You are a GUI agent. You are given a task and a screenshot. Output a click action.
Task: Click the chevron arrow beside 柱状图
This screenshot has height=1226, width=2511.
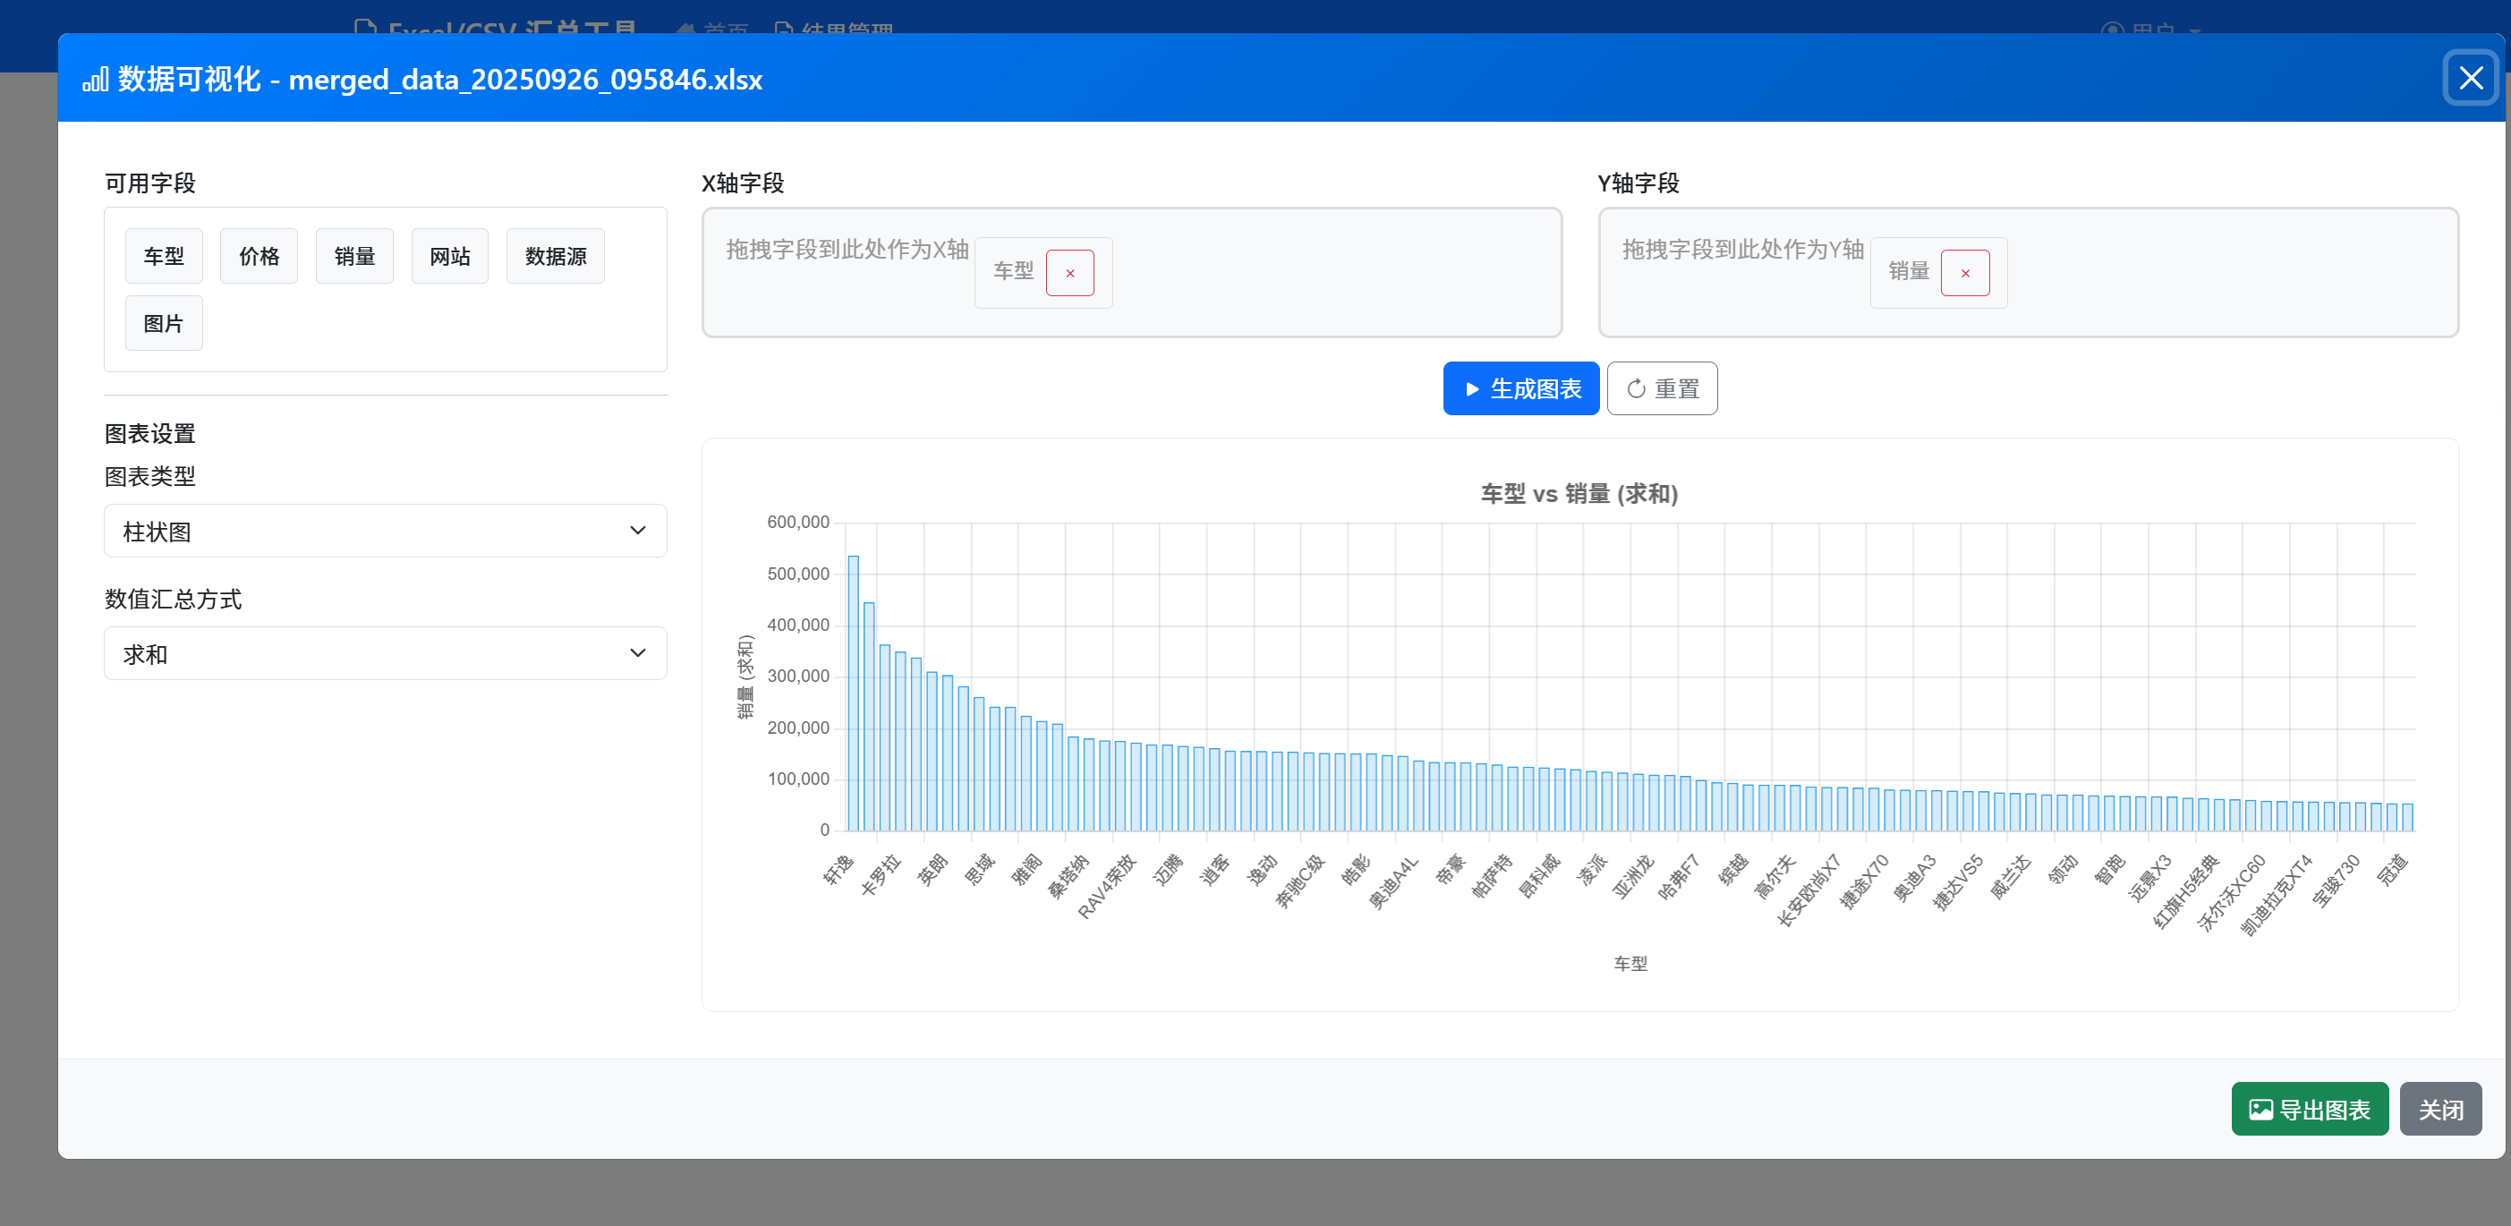[637, 532]
